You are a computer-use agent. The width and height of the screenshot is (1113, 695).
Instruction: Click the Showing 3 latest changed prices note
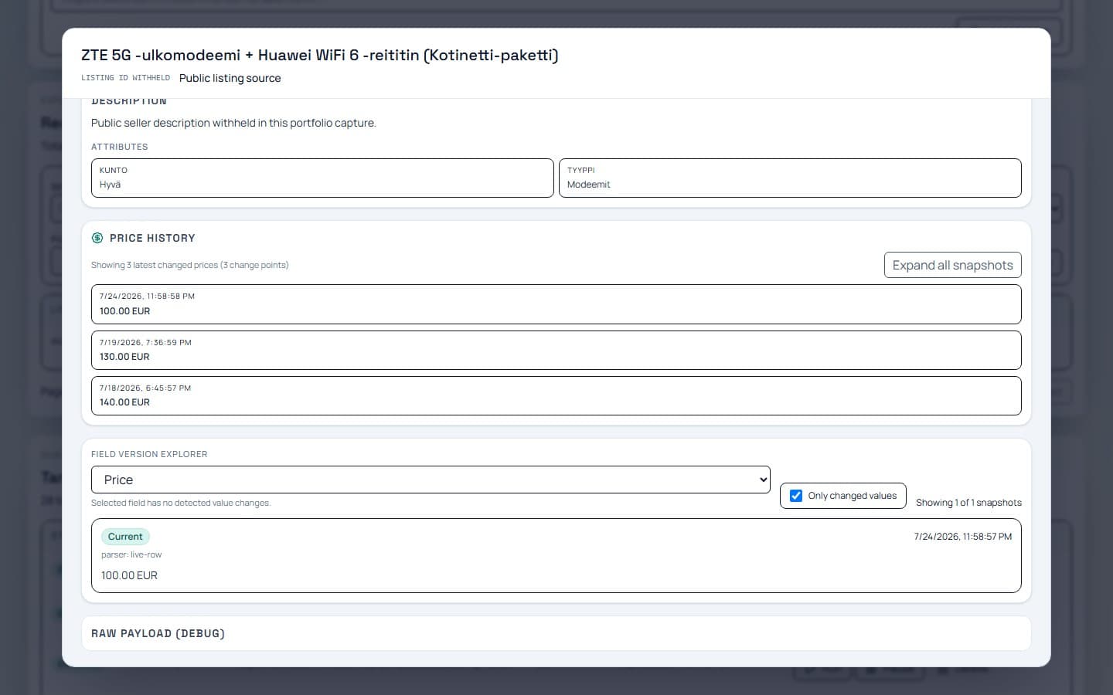coord(190,265)
